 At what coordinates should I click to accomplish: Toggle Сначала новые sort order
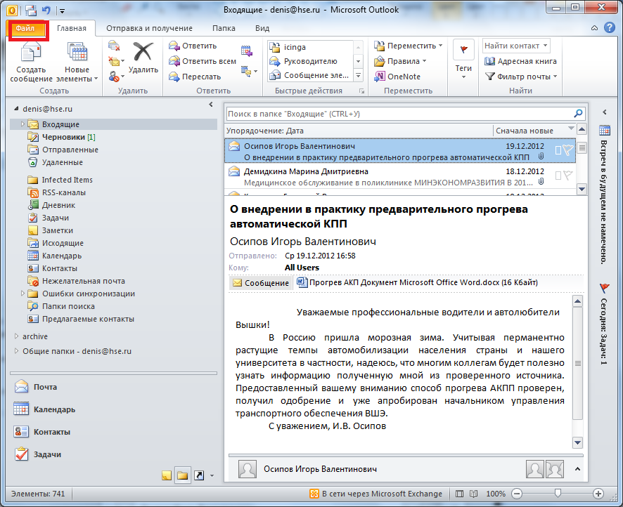pyautogui.click(x=534, y=131)
